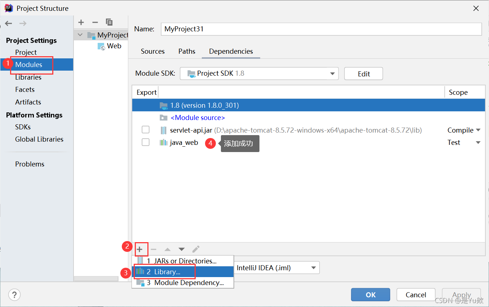Choose JARs or Directories... menu entry
This screenshot has height=307, width=489.
183,261
